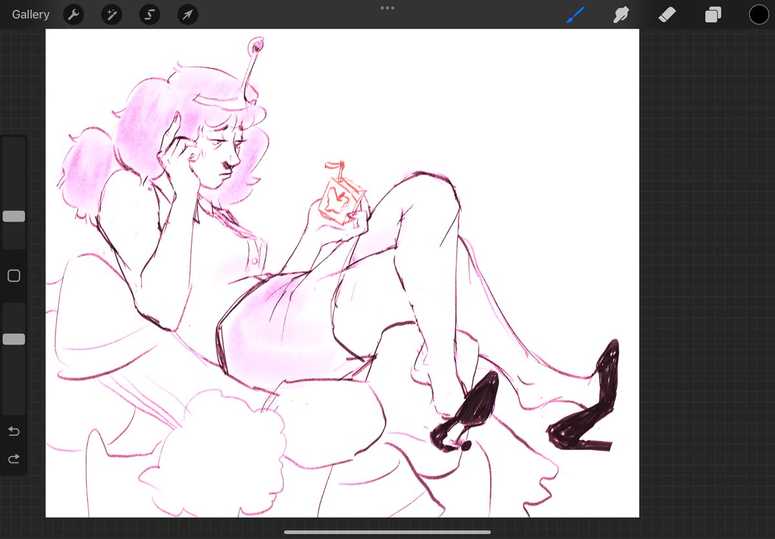Tap the three-dot multitasking indicator at top

387,8
